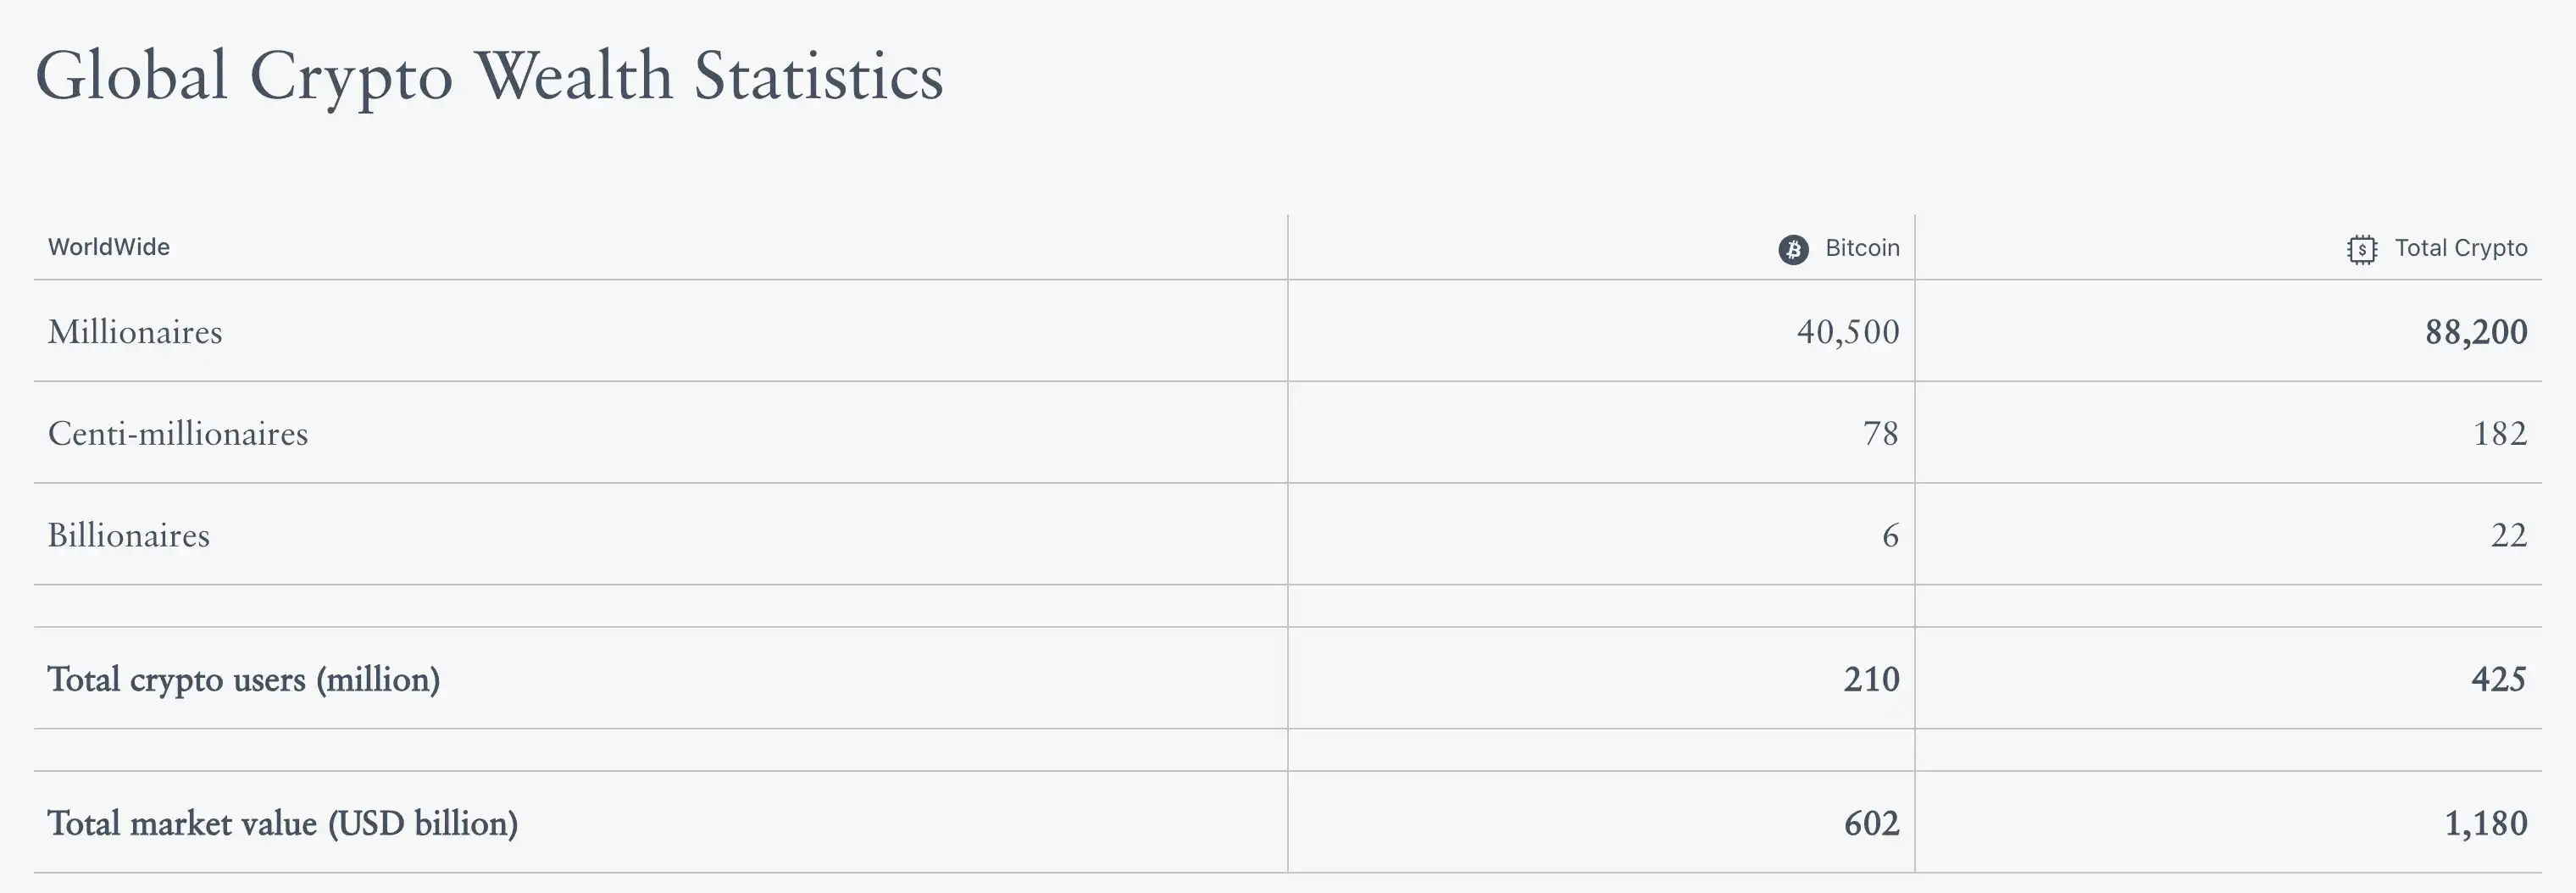This screenshot has width=2576, height=893.
Task: Click the WorldWide header label
Action: point(109,247)
